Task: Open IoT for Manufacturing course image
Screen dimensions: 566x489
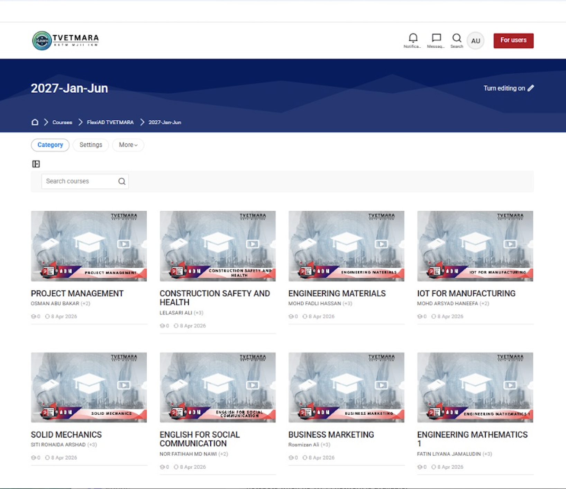Action: (475, 246)
